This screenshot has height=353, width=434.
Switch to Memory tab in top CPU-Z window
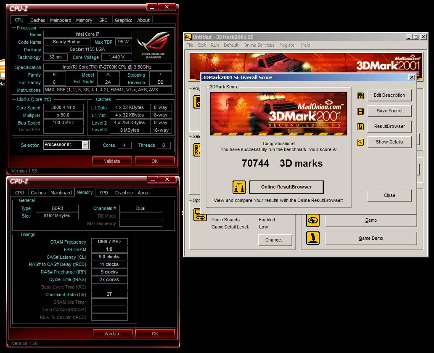[84, 20]
